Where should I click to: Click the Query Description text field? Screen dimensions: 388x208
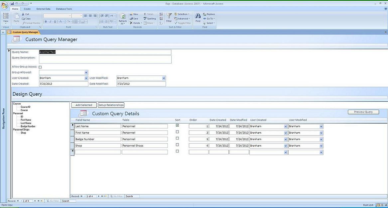click(x=105, y=59)
